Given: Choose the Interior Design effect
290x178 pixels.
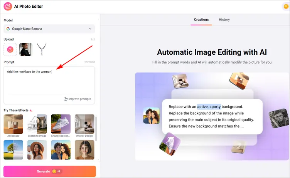Looking at the screenshot, I should (84, 124).
